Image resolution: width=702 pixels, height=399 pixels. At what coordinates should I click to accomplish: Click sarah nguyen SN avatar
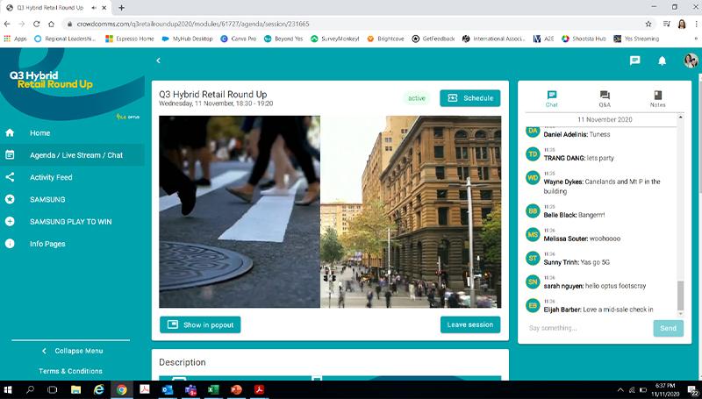pos(533,281)
